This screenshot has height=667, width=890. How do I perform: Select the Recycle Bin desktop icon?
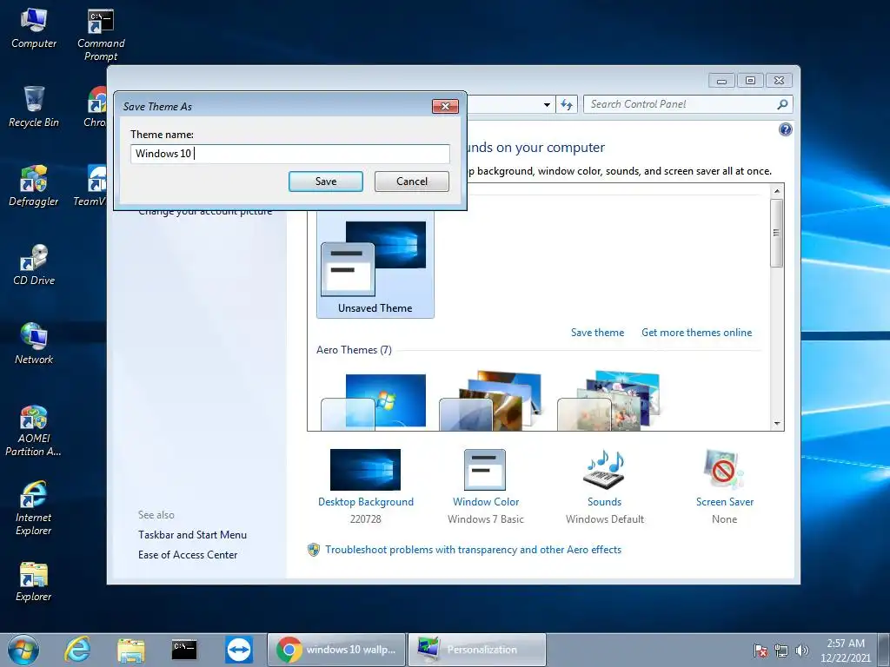34,107
